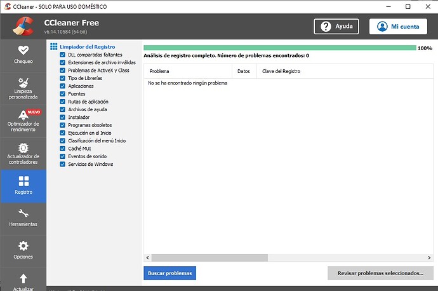Click the horizontal scrollbar right arrow
Image resolution: width=438 pixels, height=291 pixels.
429,258
